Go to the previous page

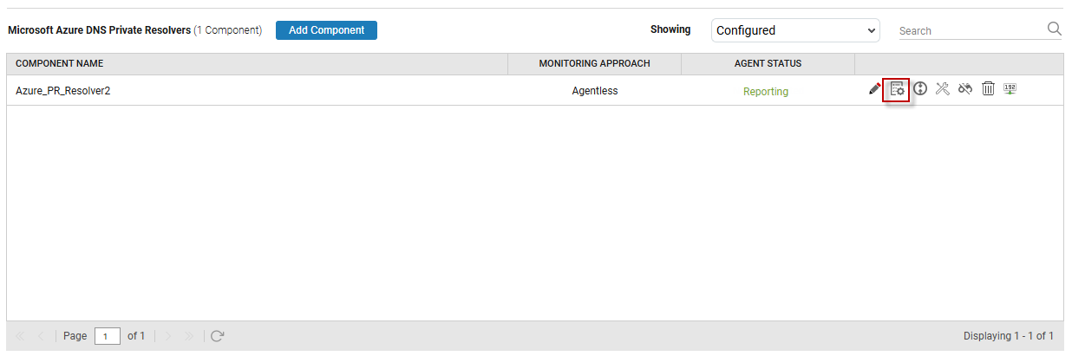coord(41,336)
